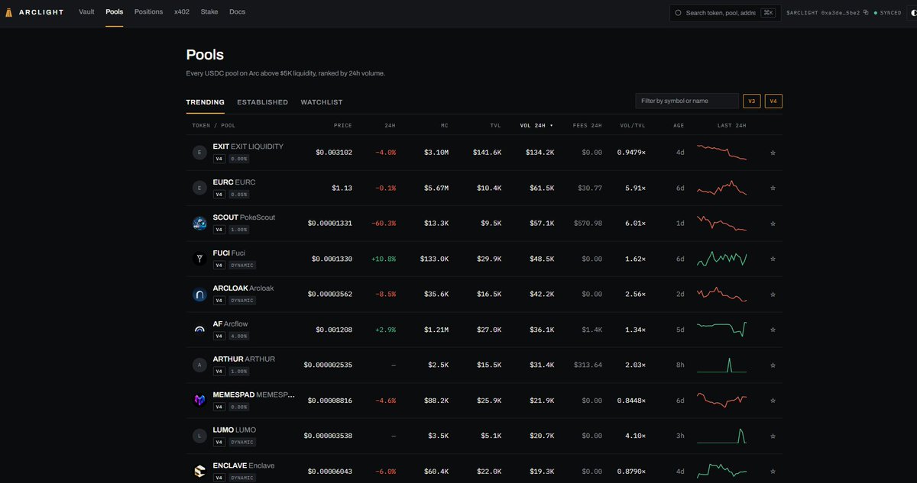Sort by MC column header
The height and width of the screenshot is (483, 917).
point(445,125)
